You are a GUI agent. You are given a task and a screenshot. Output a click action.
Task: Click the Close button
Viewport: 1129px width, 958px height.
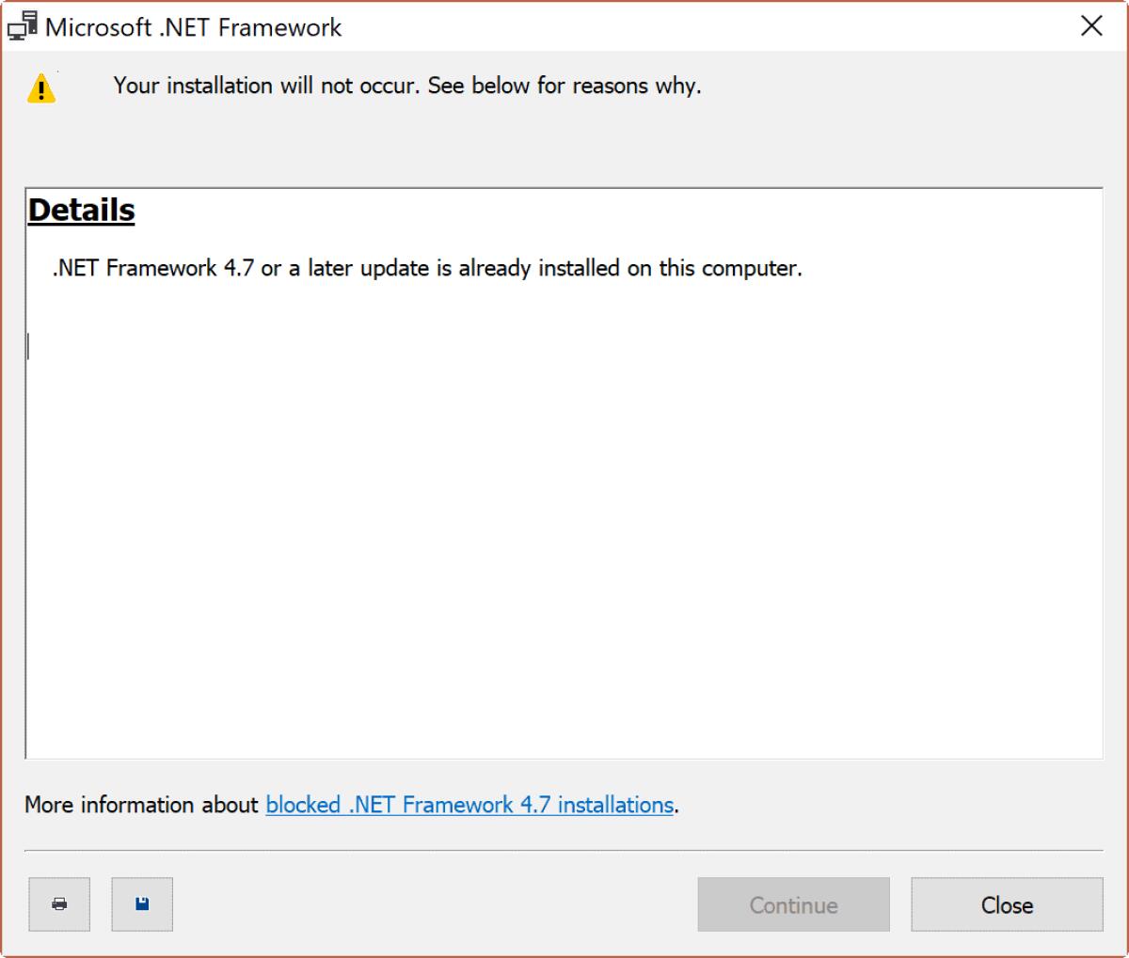click(1007, 904)
